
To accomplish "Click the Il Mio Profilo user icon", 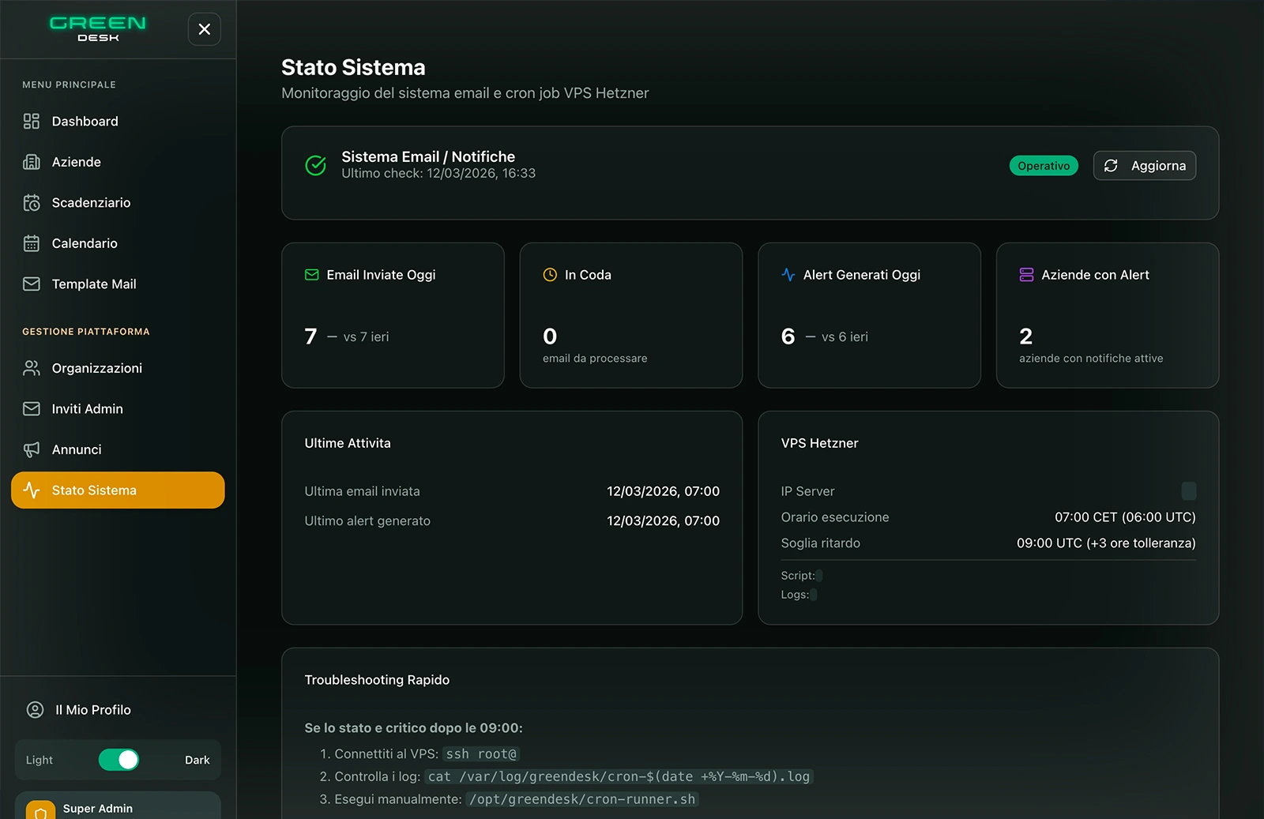I will click(x=36, y=710).
